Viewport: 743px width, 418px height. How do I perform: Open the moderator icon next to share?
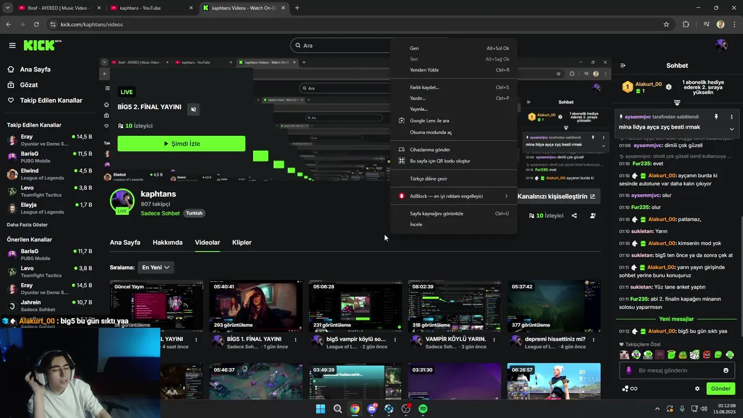tap(593, 215)
